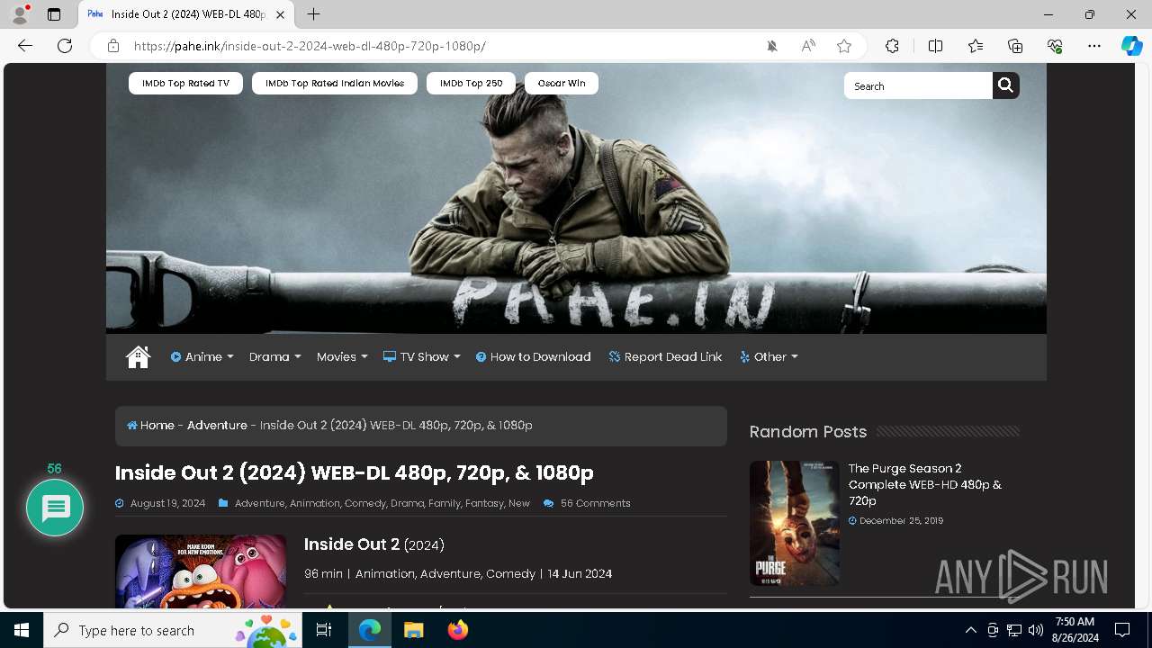Open browser Extensions puzzle icon
1152x648 pixels.
point(892,46)
